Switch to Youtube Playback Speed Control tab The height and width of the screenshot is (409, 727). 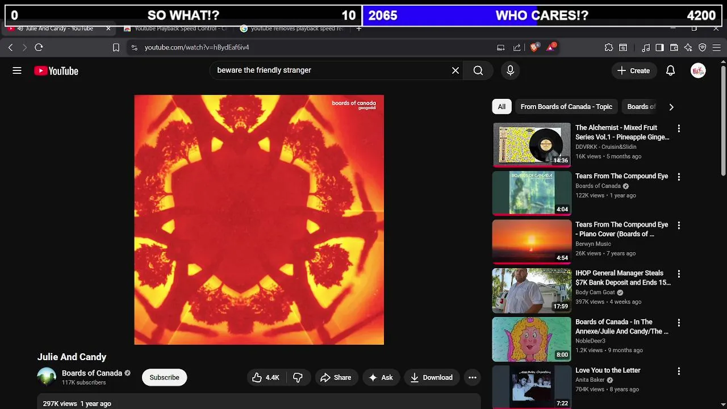176,28
